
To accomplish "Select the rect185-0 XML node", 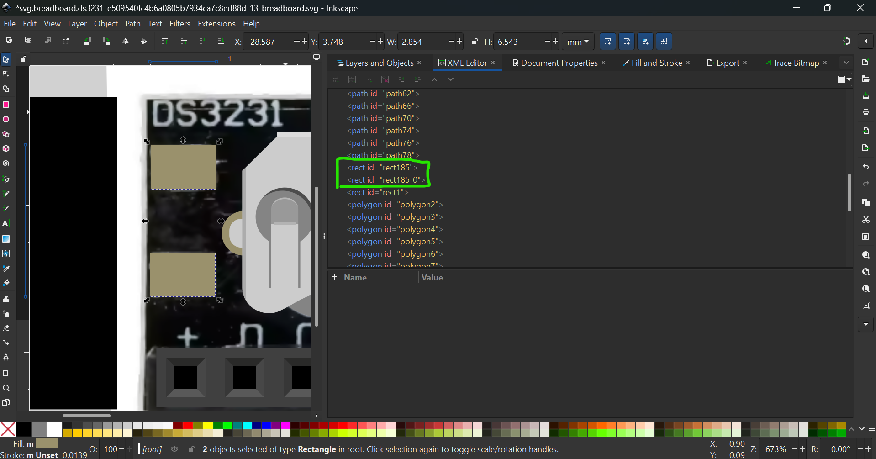I will [x=386, y=180].
